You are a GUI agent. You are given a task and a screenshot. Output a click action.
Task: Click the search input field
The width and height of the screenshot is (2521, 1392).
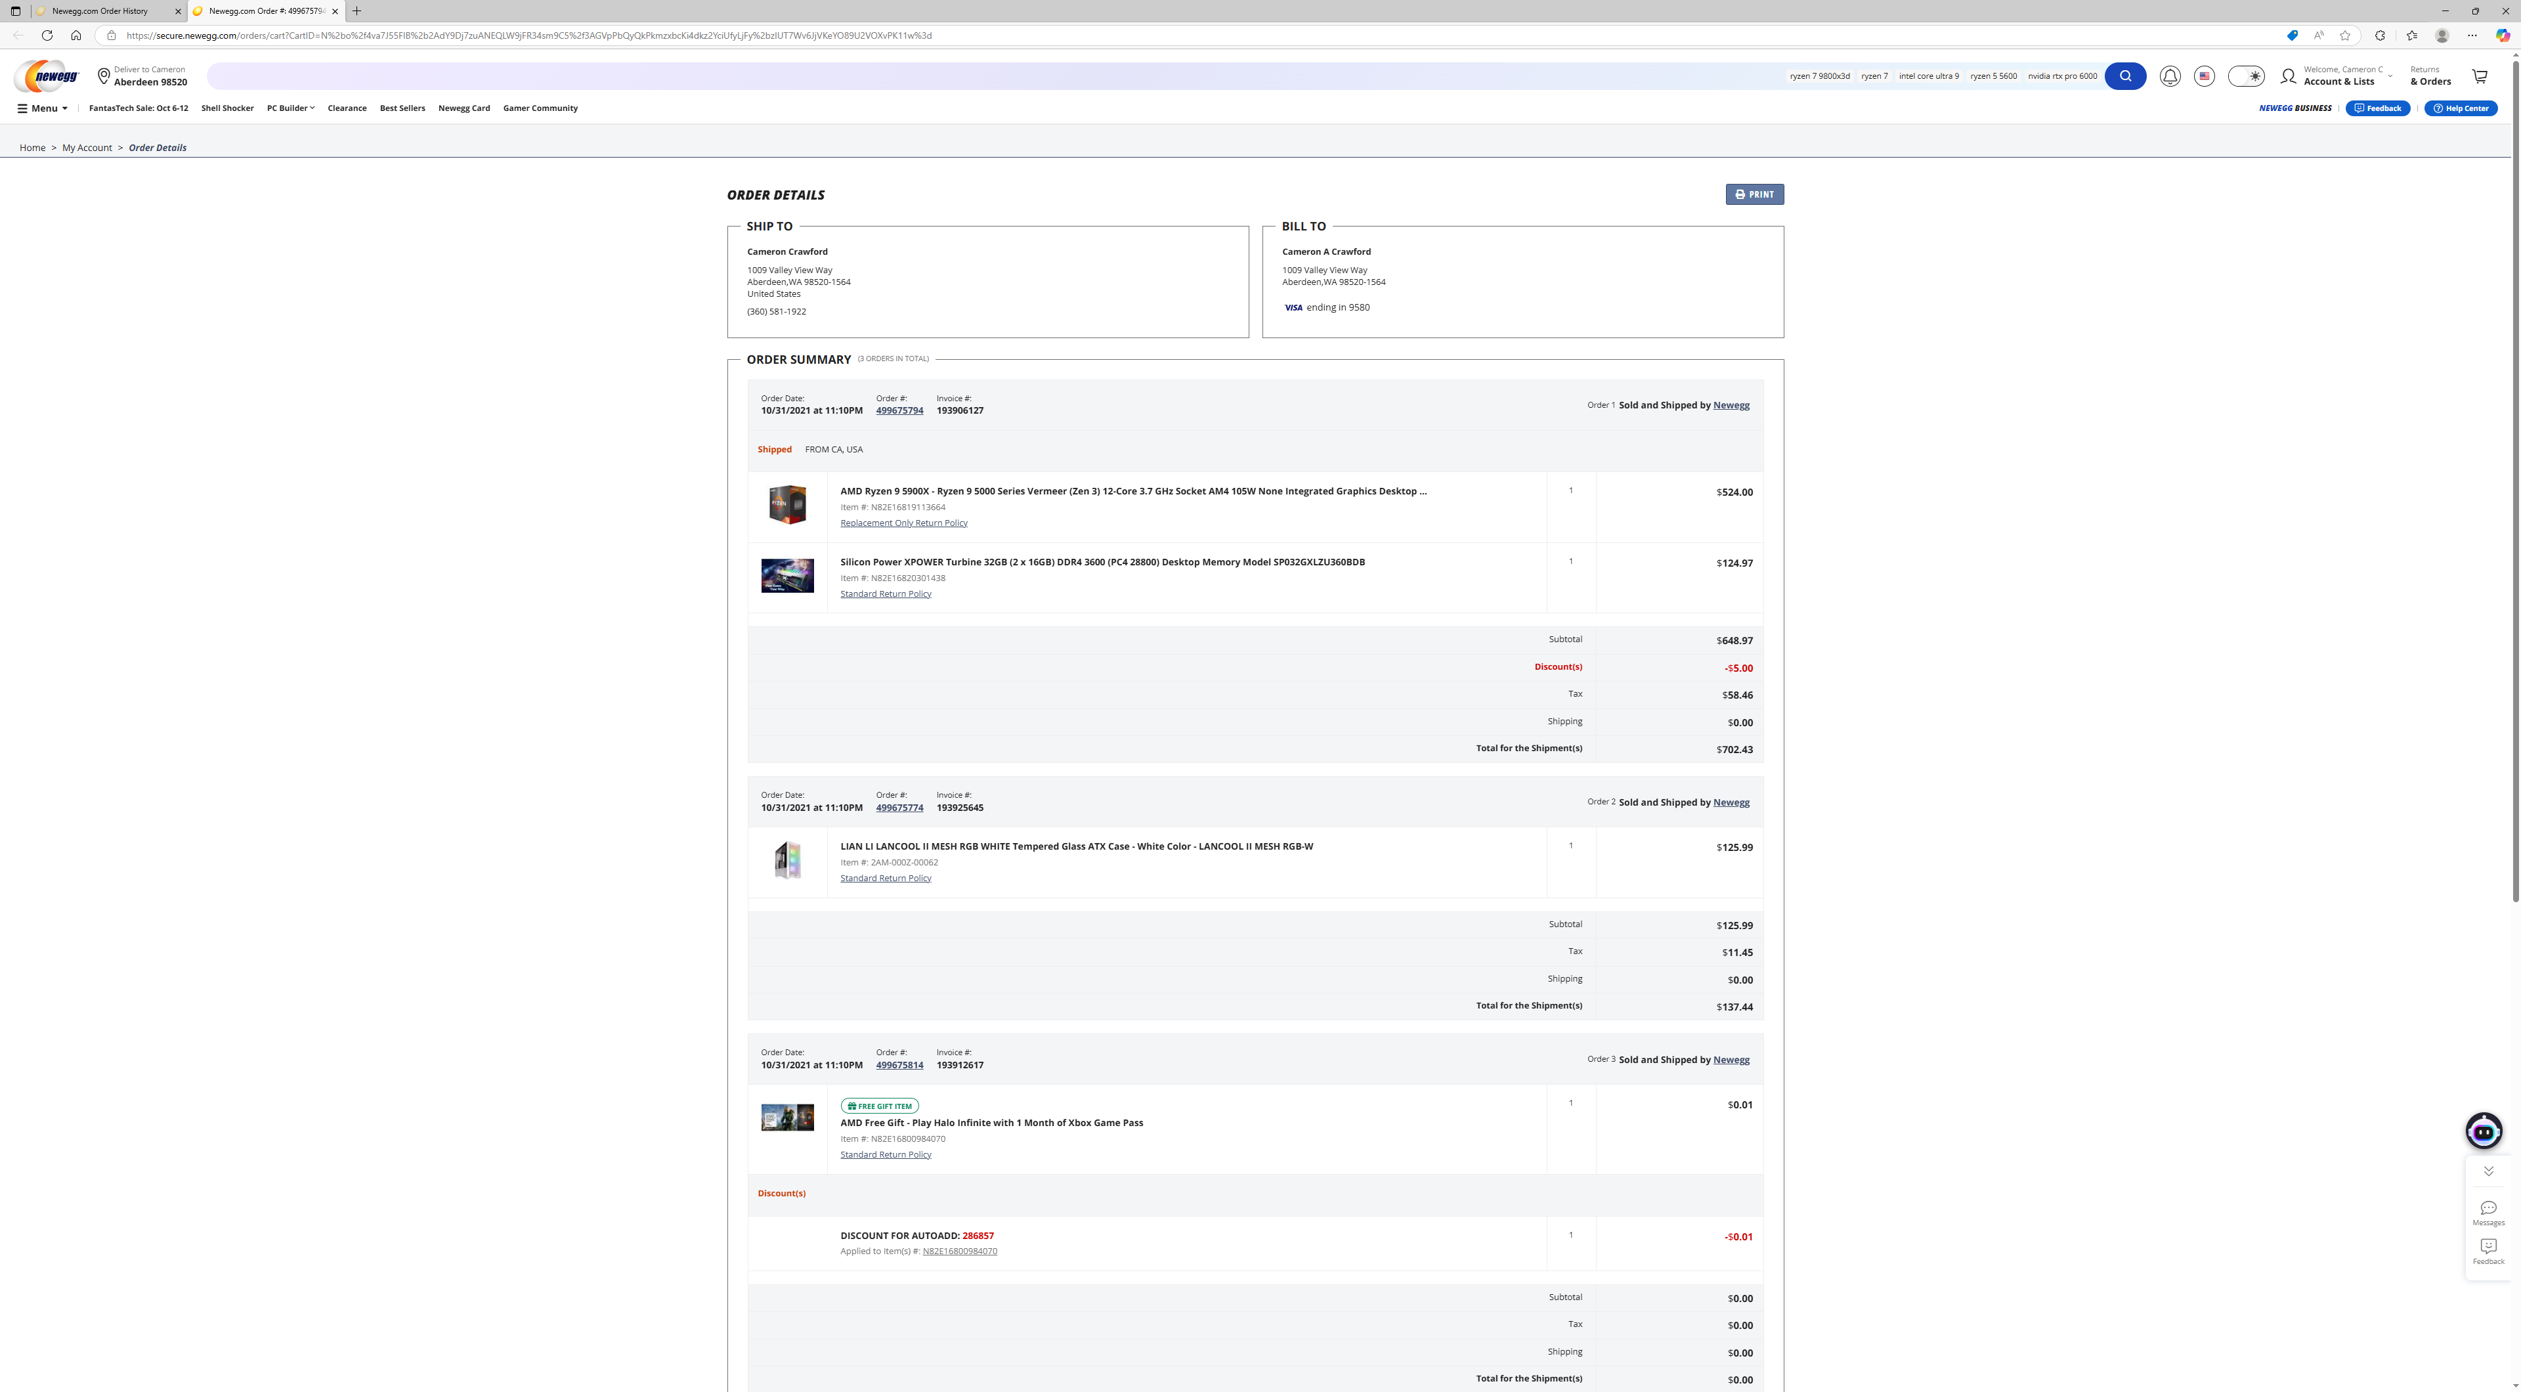[x=979, y=76]
